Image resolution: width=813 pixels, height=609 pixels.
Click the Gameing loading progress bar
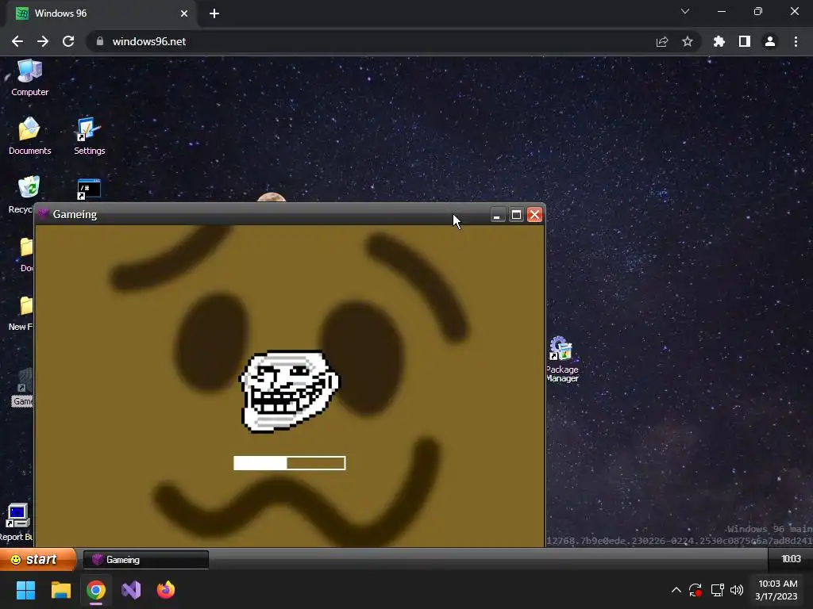pos(289,463)
